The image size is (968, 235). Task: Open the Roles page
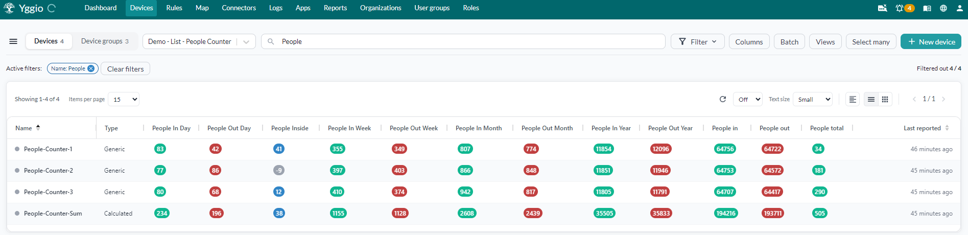coord(471,8)
